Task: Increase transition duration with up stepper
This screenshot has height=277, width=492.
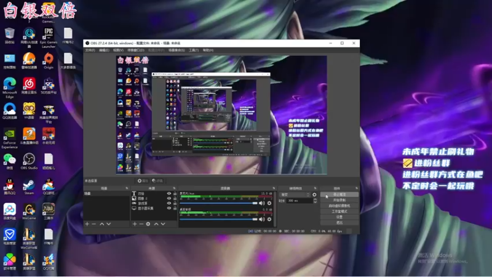Action: pyautogui.click(x=315, y=199)
